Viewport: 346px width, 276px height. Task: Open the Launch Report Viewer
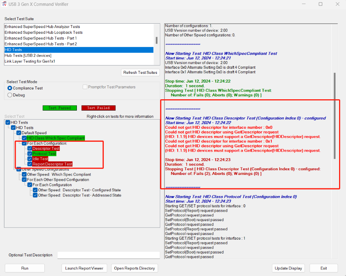coord(84,268)
